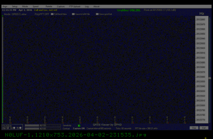Select the Hi visual gain radio button
Screen dimensions: 213x139
point(20,128)
